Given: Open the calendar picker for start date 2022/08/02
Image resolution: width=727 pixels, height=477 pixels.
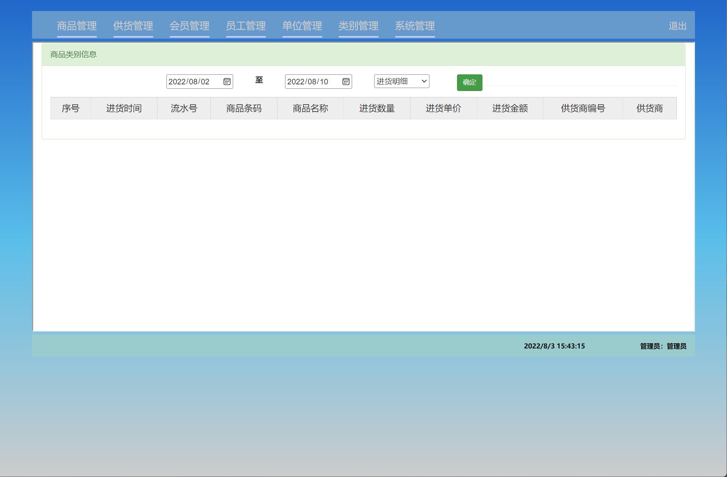Looking at the screenshot, I should 227,82.
